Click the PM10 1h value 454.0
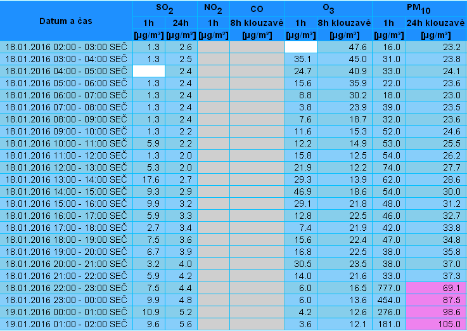The height and width of the screenshot is (331, 467). pos(388,299)
